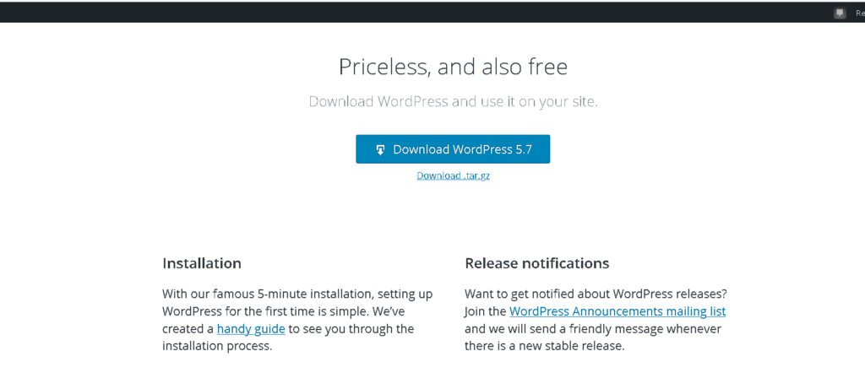Select the Installation heading

(x=202, y=263)
